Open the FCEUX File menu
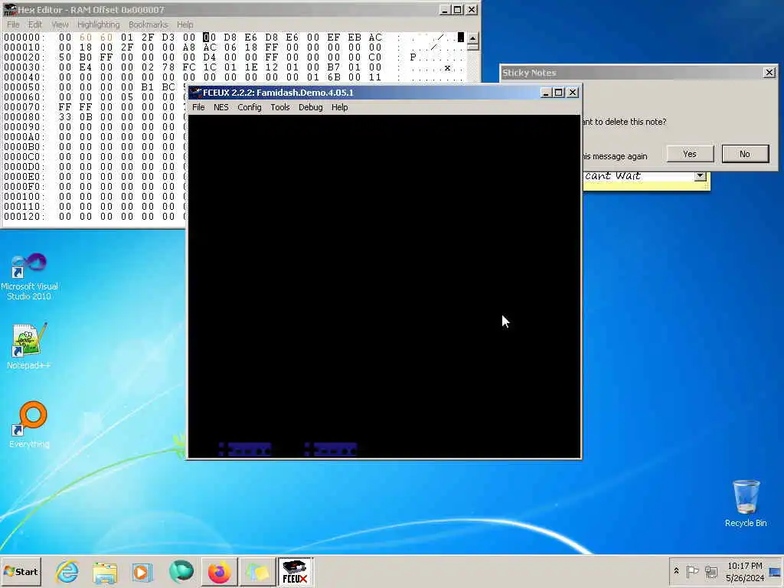This screenshot has height=588, width=784. (198, 107)
